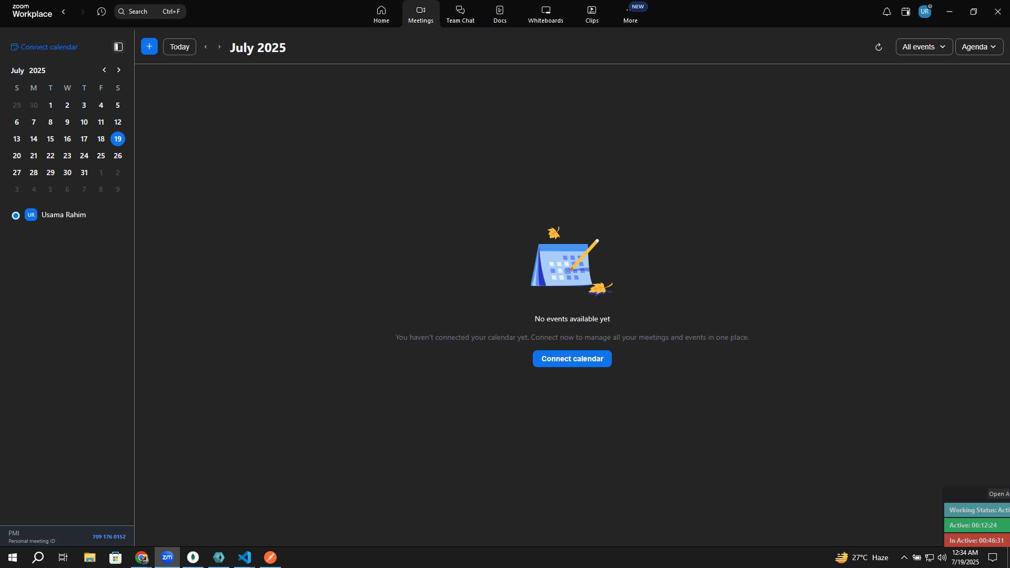
Task: Go to next month in mini calendar
Action: 119,70
